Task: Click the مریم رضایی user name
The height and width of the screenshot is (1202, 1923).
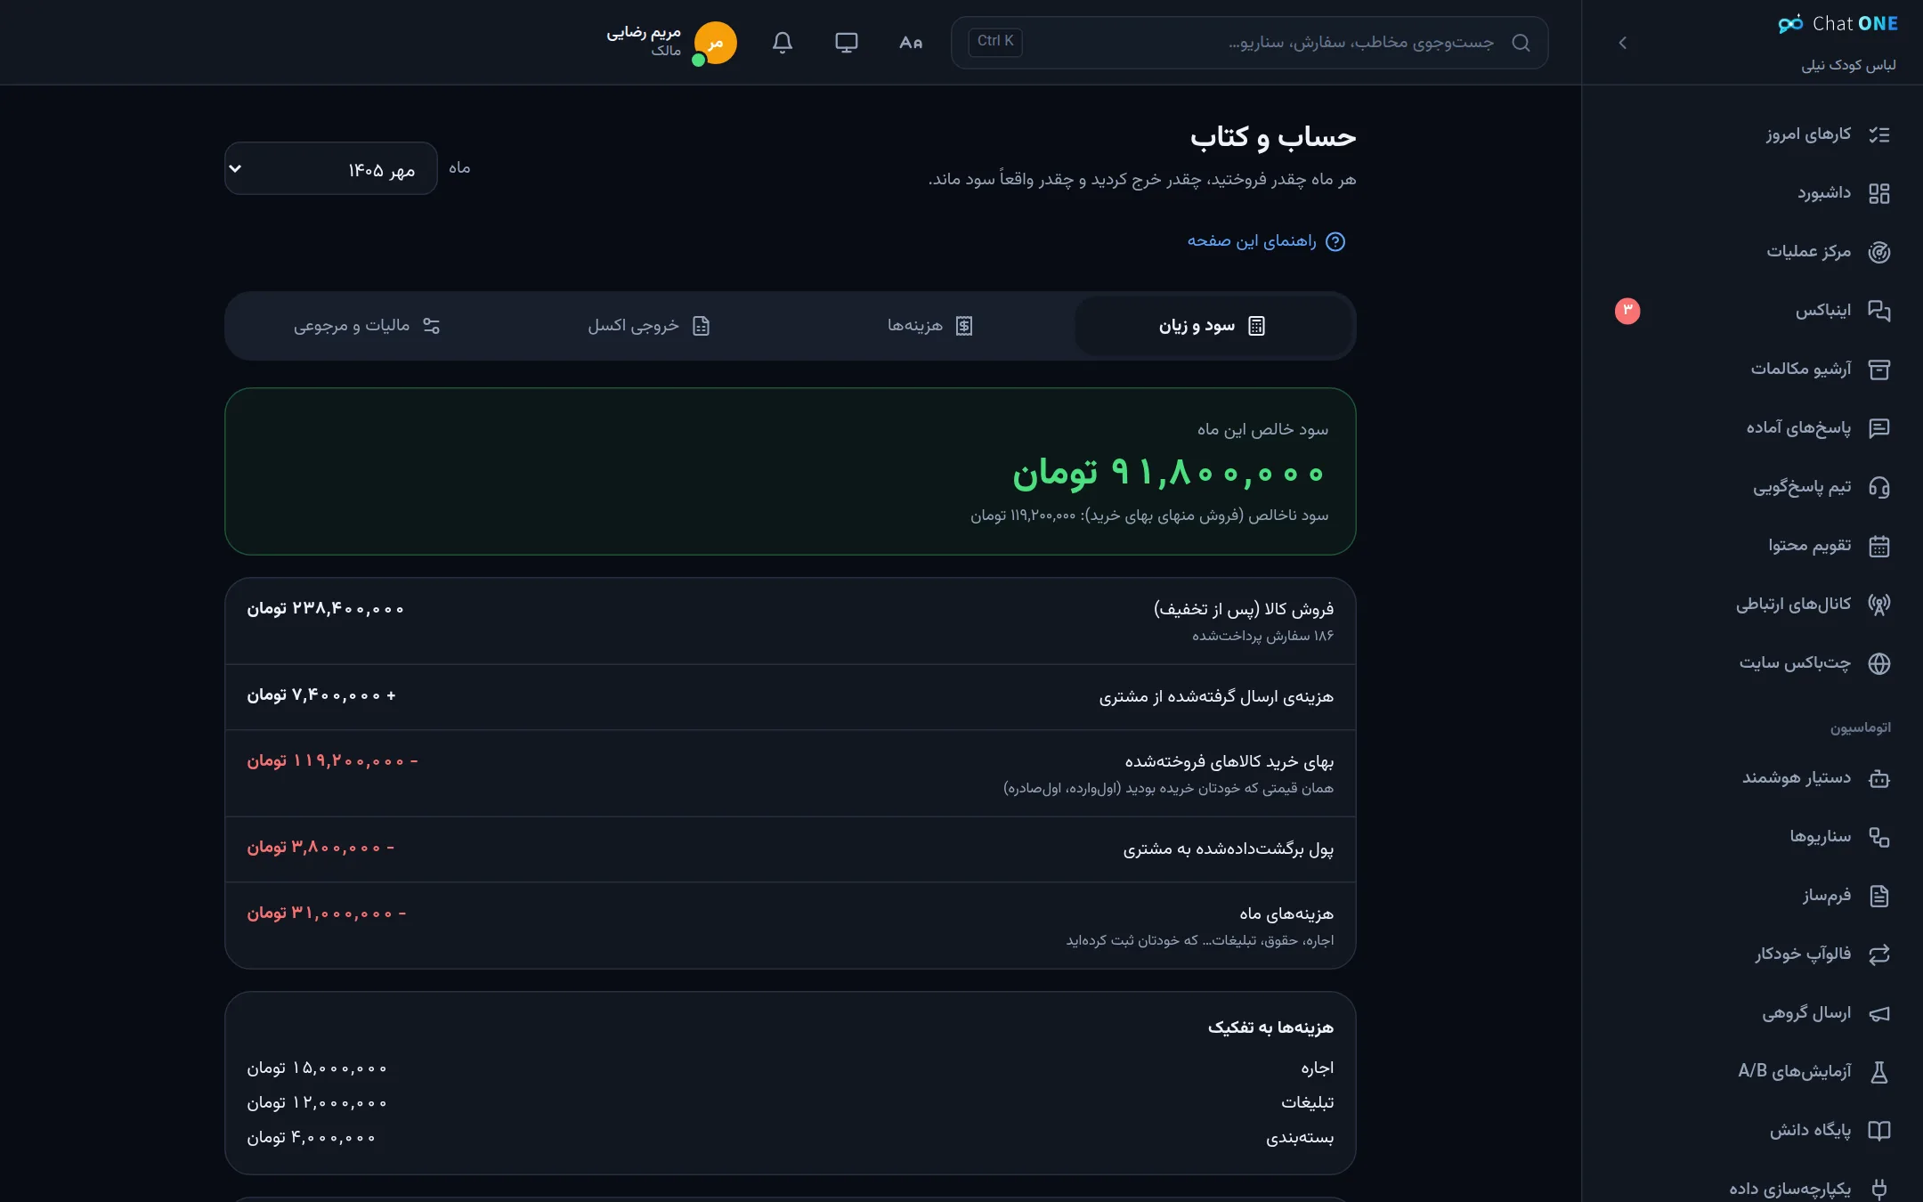Action: point(644,32)
